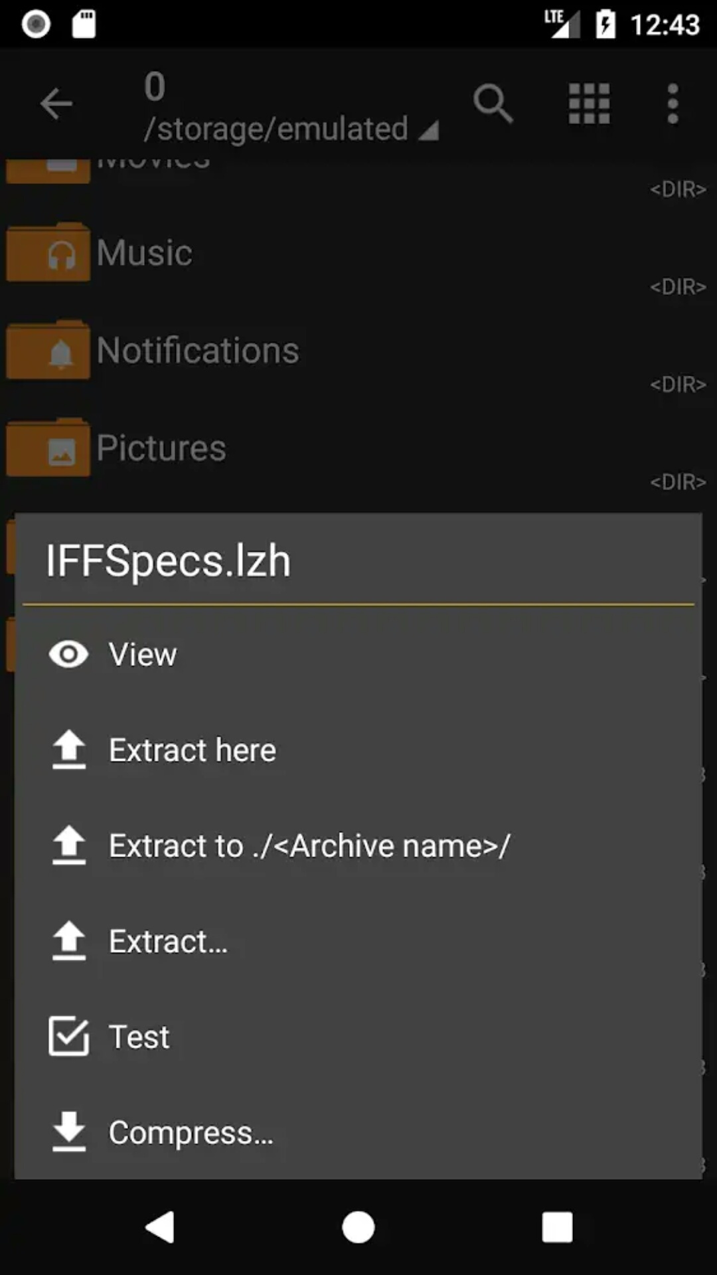
Task: Select Extract to ./<Archive name>/ option
Action: (x=309, y=846)
